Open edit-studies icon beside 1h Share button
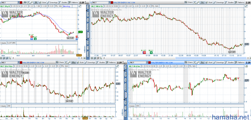 195,2
